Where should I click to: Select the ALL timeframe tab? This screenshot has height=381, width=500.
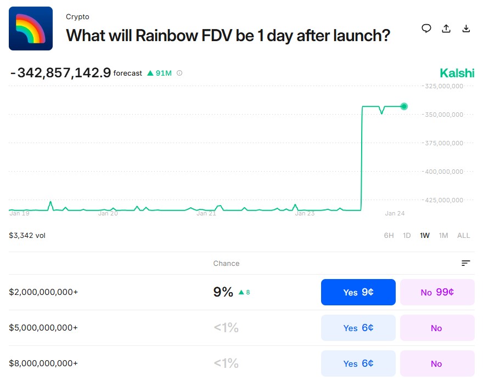463,235
